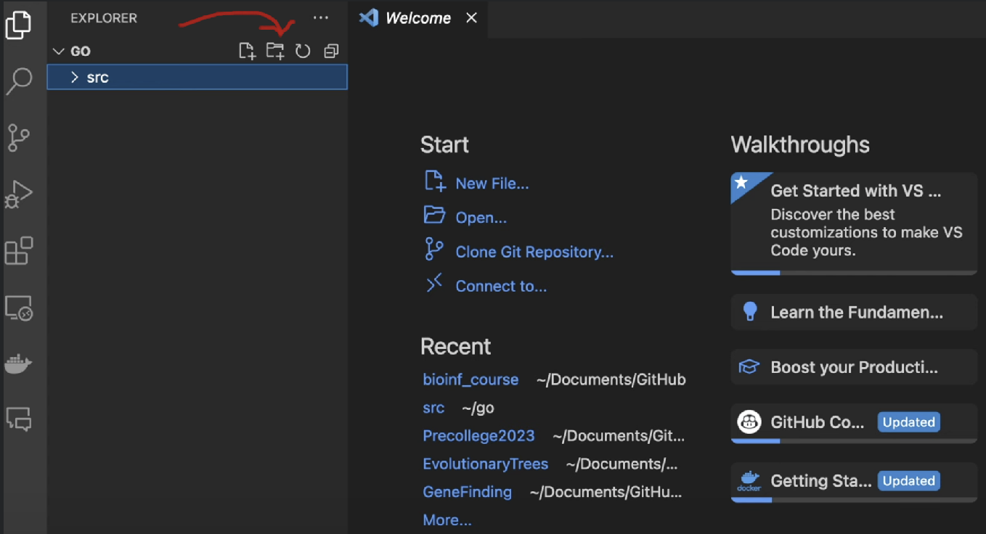Open the Docker view in activity bar
986x534 pixels.
point(19,363)
